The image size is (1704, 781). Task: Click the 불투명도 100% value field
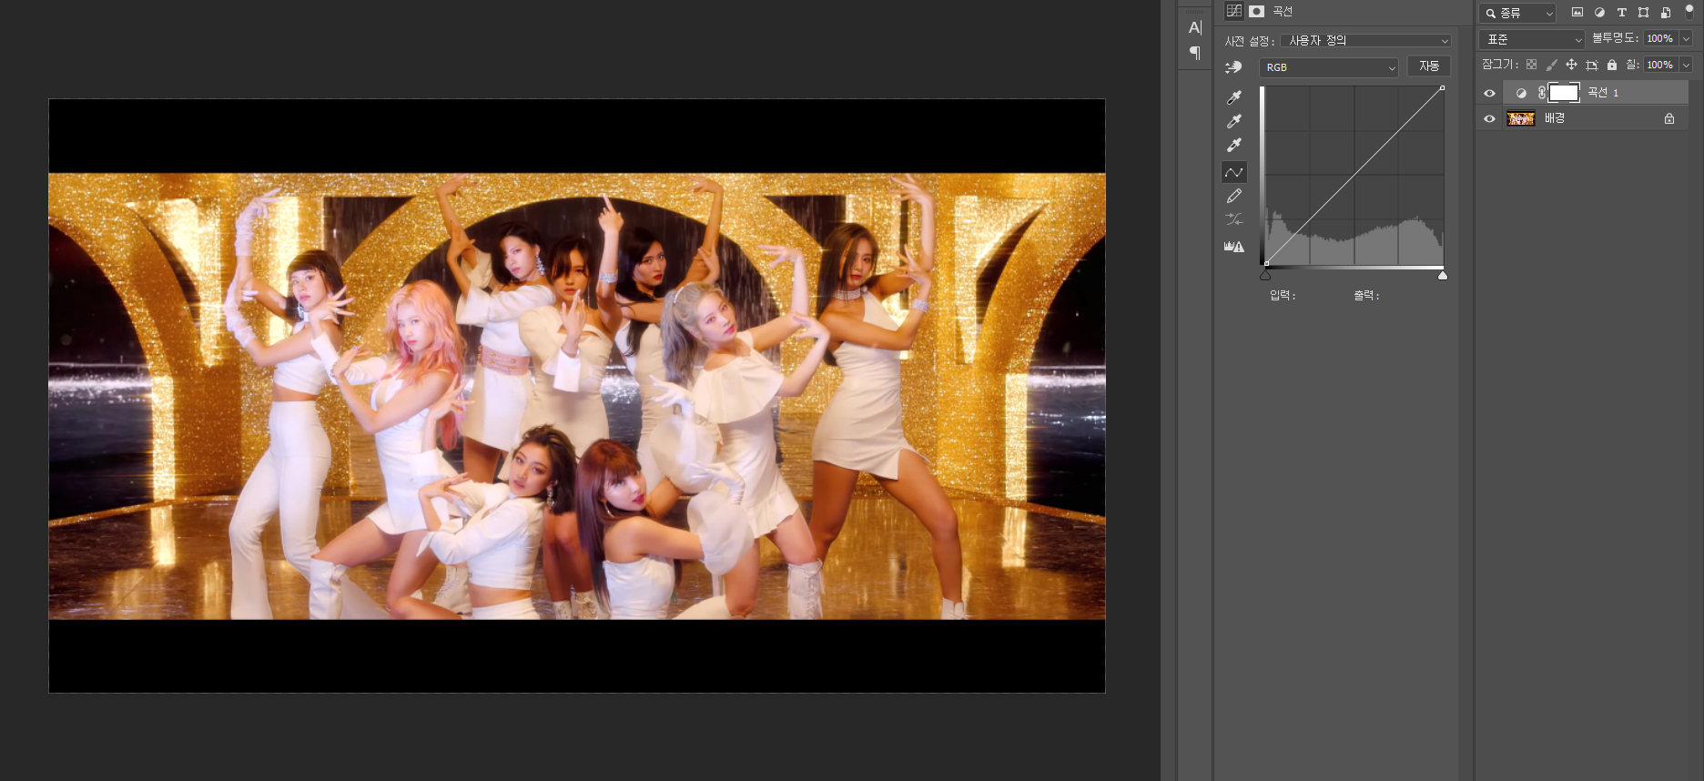[1660, 38]
